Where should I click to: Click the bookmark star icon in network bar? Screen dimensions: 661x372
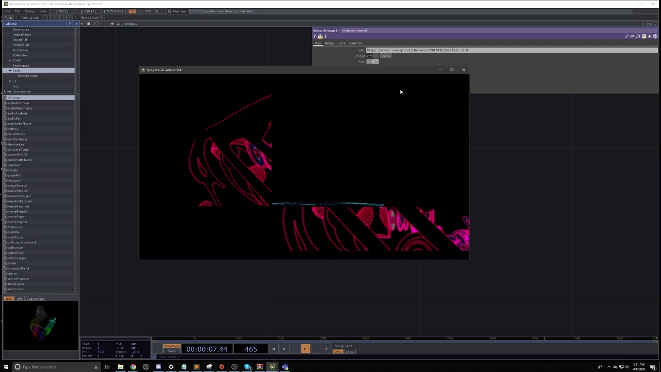pos(112,24)
